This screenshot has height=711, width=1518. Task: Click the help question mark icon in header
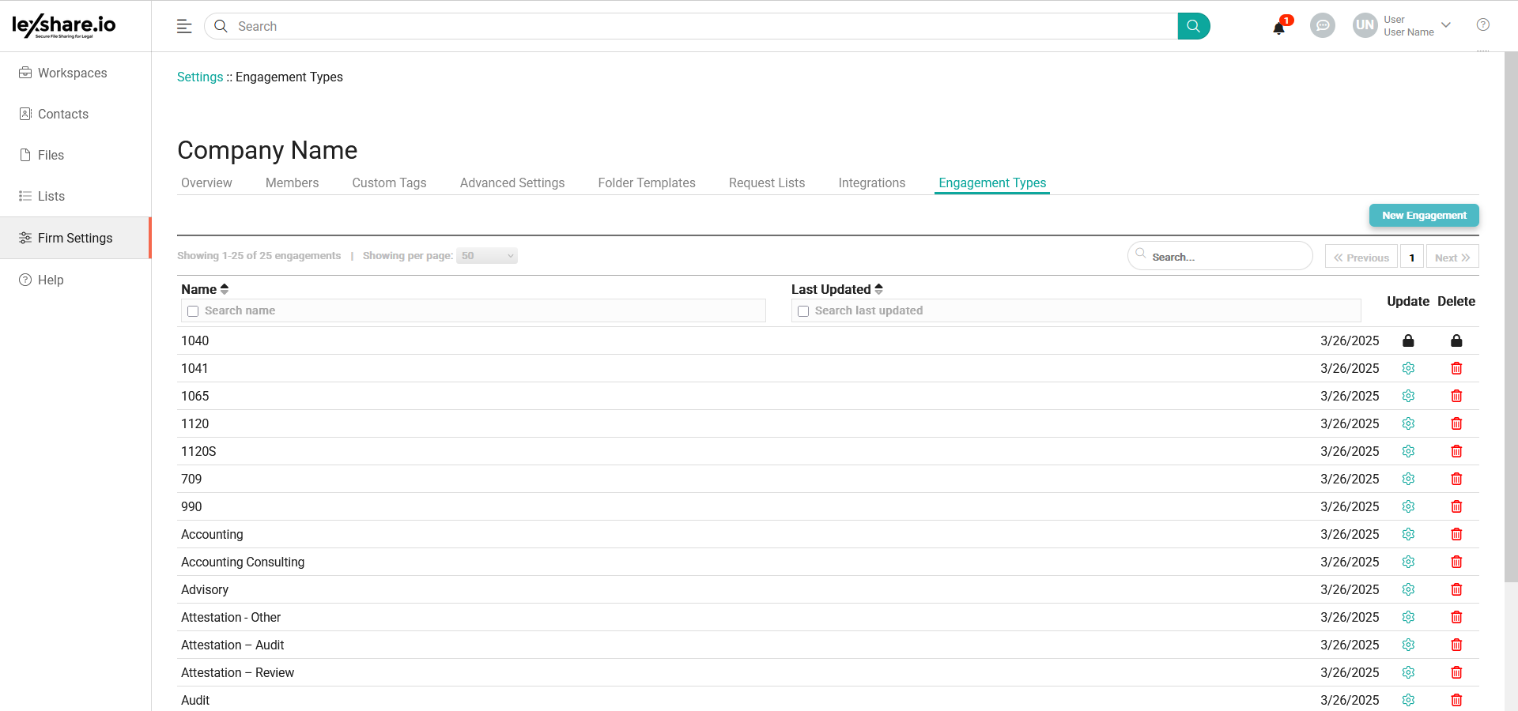pos(1482,25)
